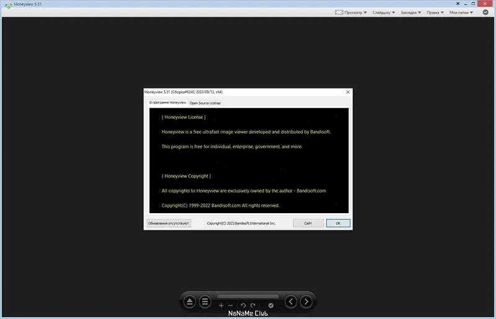Click the 'Copyright(C) 1999-2022 Bandisoft.com' line

(x=221, y=206)
